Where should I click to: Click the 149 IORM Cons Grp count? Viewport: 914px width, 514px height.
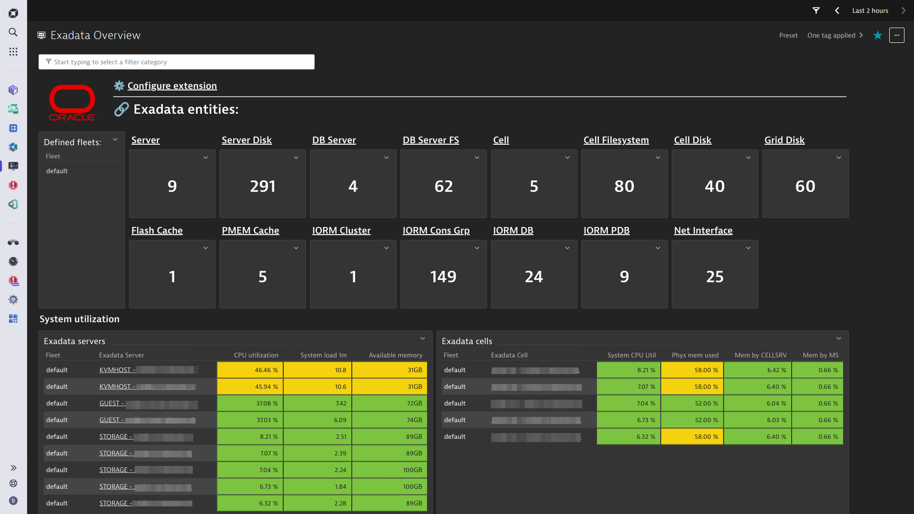tap(443, 277)
